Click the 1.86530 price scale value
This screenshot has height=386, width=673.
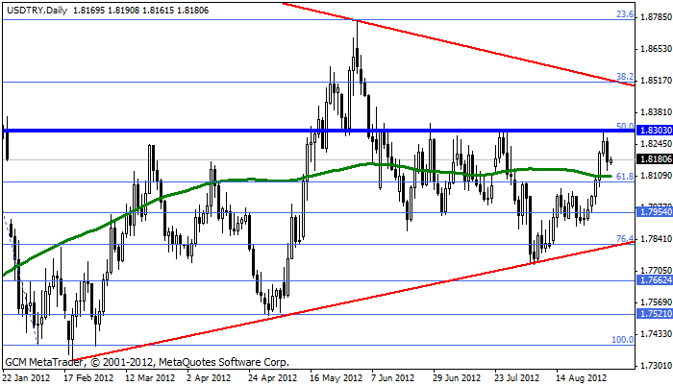(655, 49)
